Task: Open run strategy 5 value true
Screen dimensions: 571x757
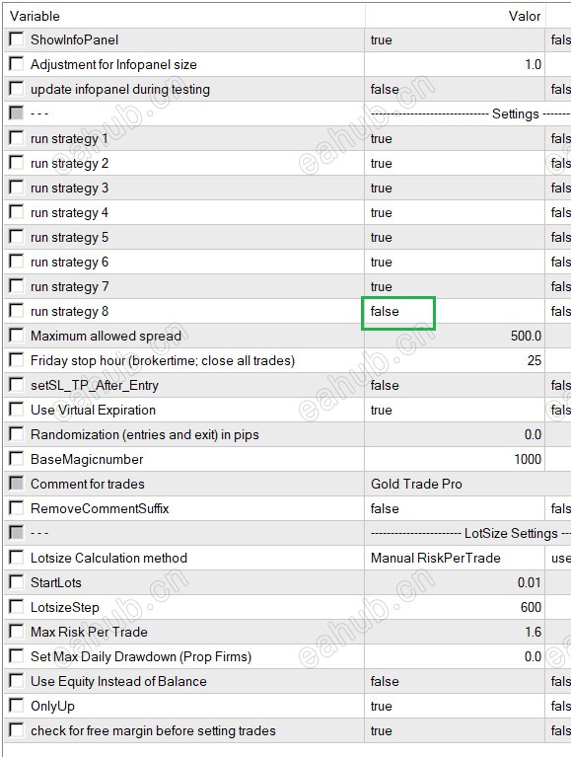Action: pos(455,237)
